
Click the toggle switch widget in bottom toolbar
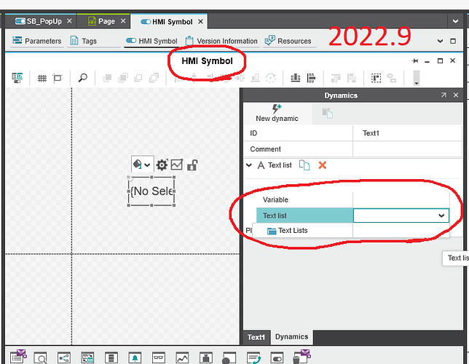pyautogui.click(x=277, y=357)
